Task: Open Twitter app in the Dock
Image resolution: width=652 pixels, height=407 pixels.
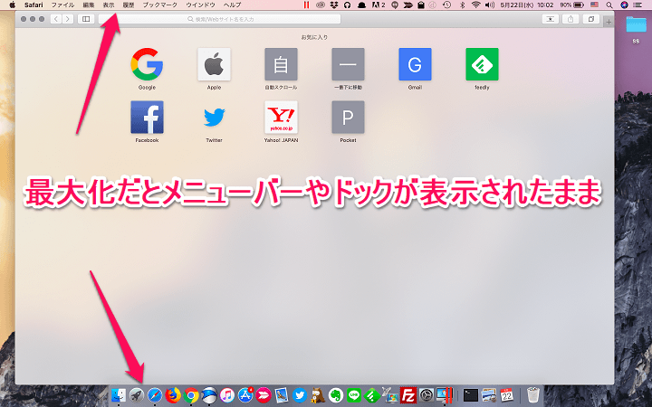Action: [x=300, y=395]
